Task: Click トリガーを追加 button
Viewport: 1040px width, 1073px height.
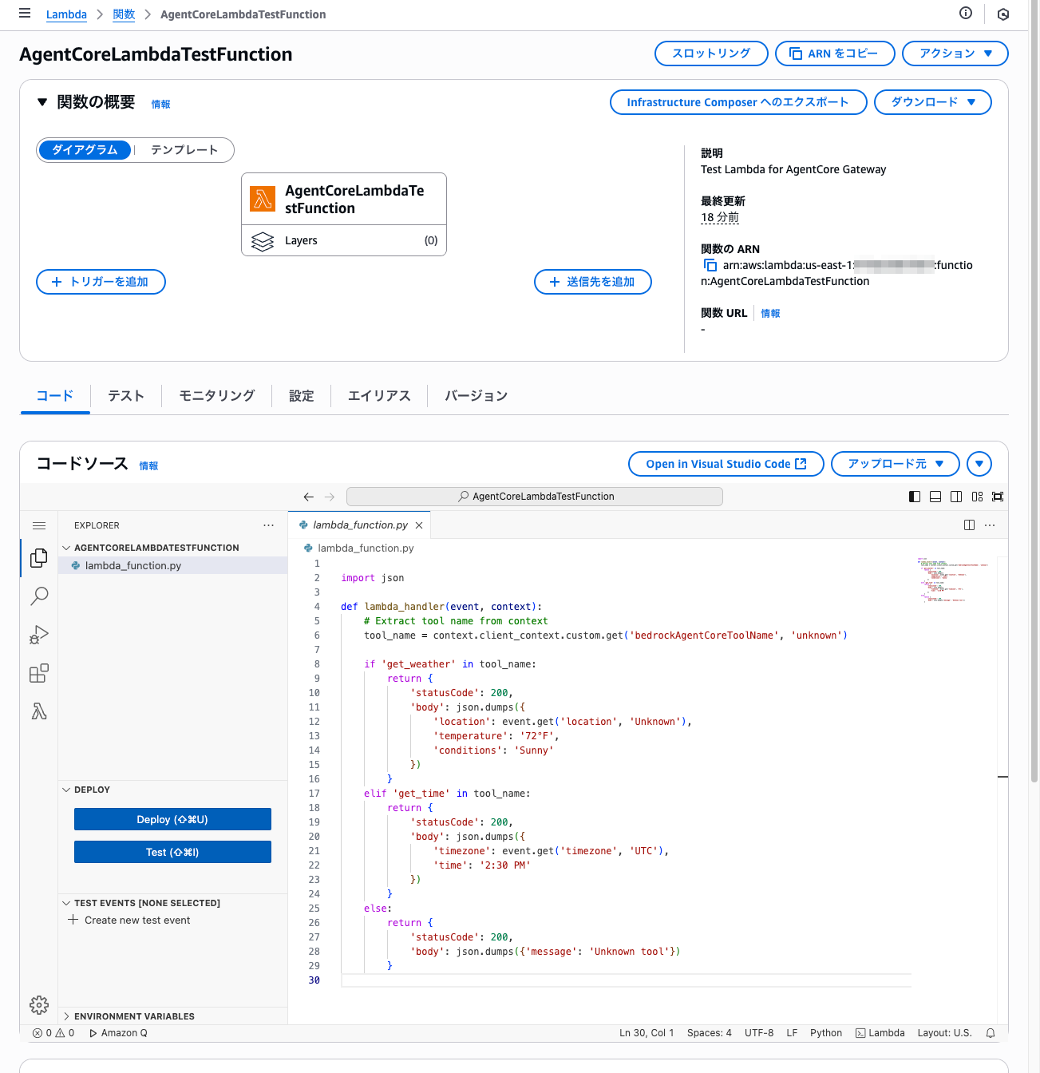Action: (101, 282)
